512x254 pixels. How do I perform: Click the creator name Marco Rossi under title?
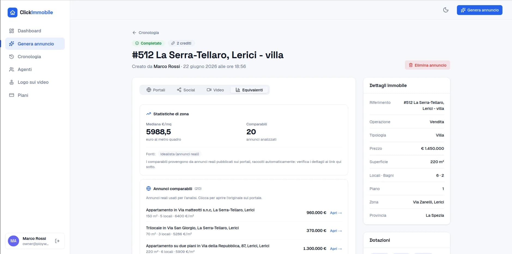pyautogui.click(x=167, y=66)
